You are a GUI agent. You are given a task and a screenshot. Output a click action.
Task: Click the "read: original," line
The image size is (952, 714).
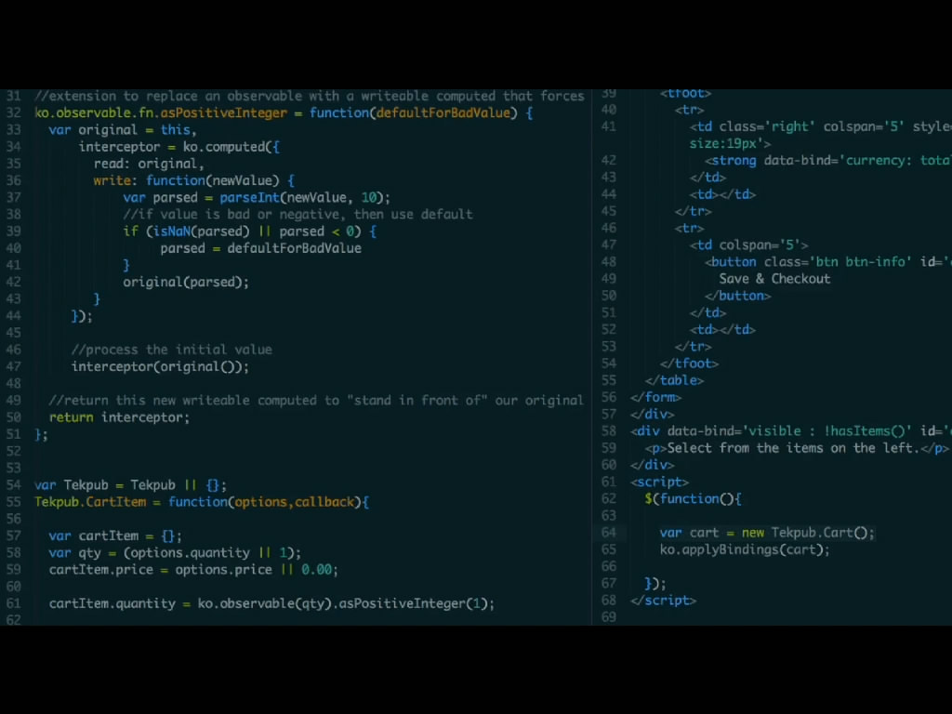pos(149,164)
